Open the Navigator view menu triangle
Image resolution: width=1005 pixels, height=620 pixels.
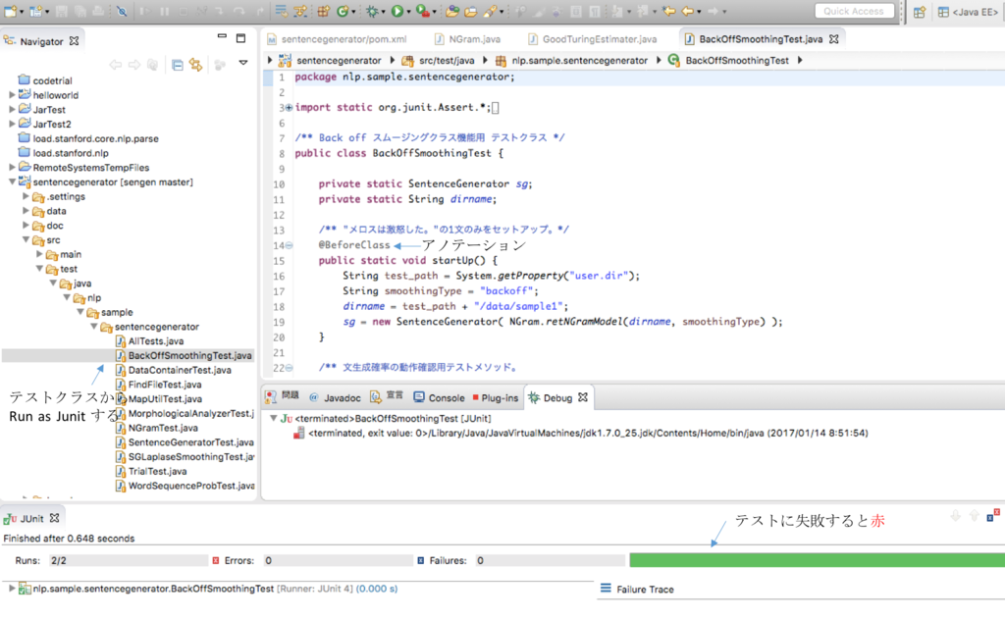[243, 63]
